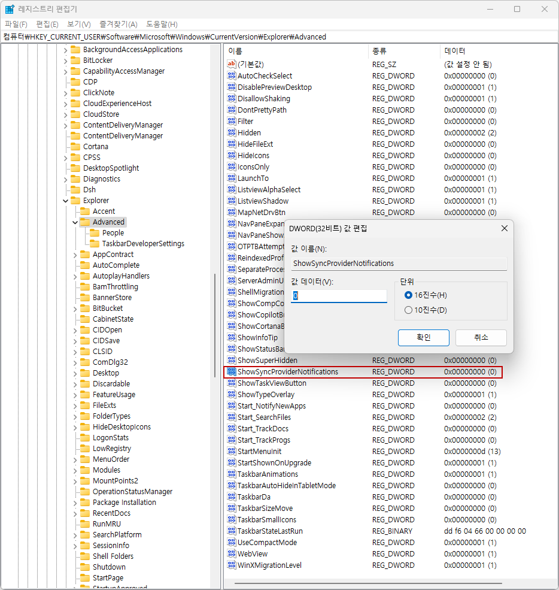This screenshot has width=559, height=590.
Task: Click the 0x0000000d (13) data cell
Action: (472, 451)
